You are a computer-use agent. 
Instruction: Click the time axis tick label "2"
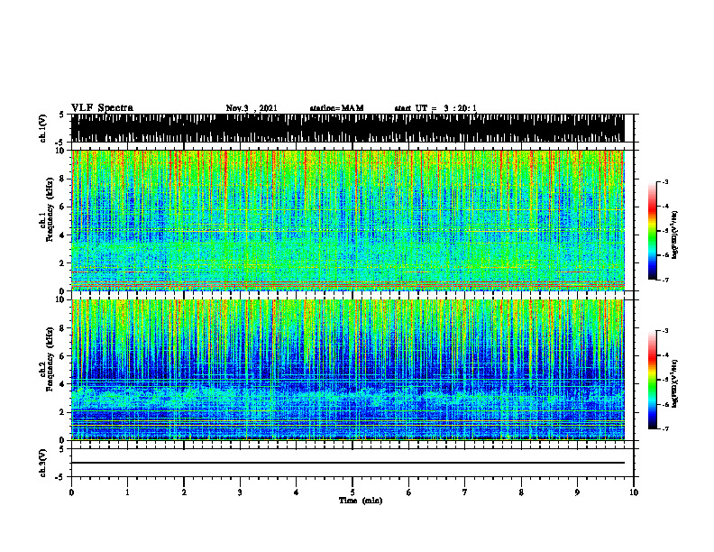pyautogui.click(x=184, y=492)
